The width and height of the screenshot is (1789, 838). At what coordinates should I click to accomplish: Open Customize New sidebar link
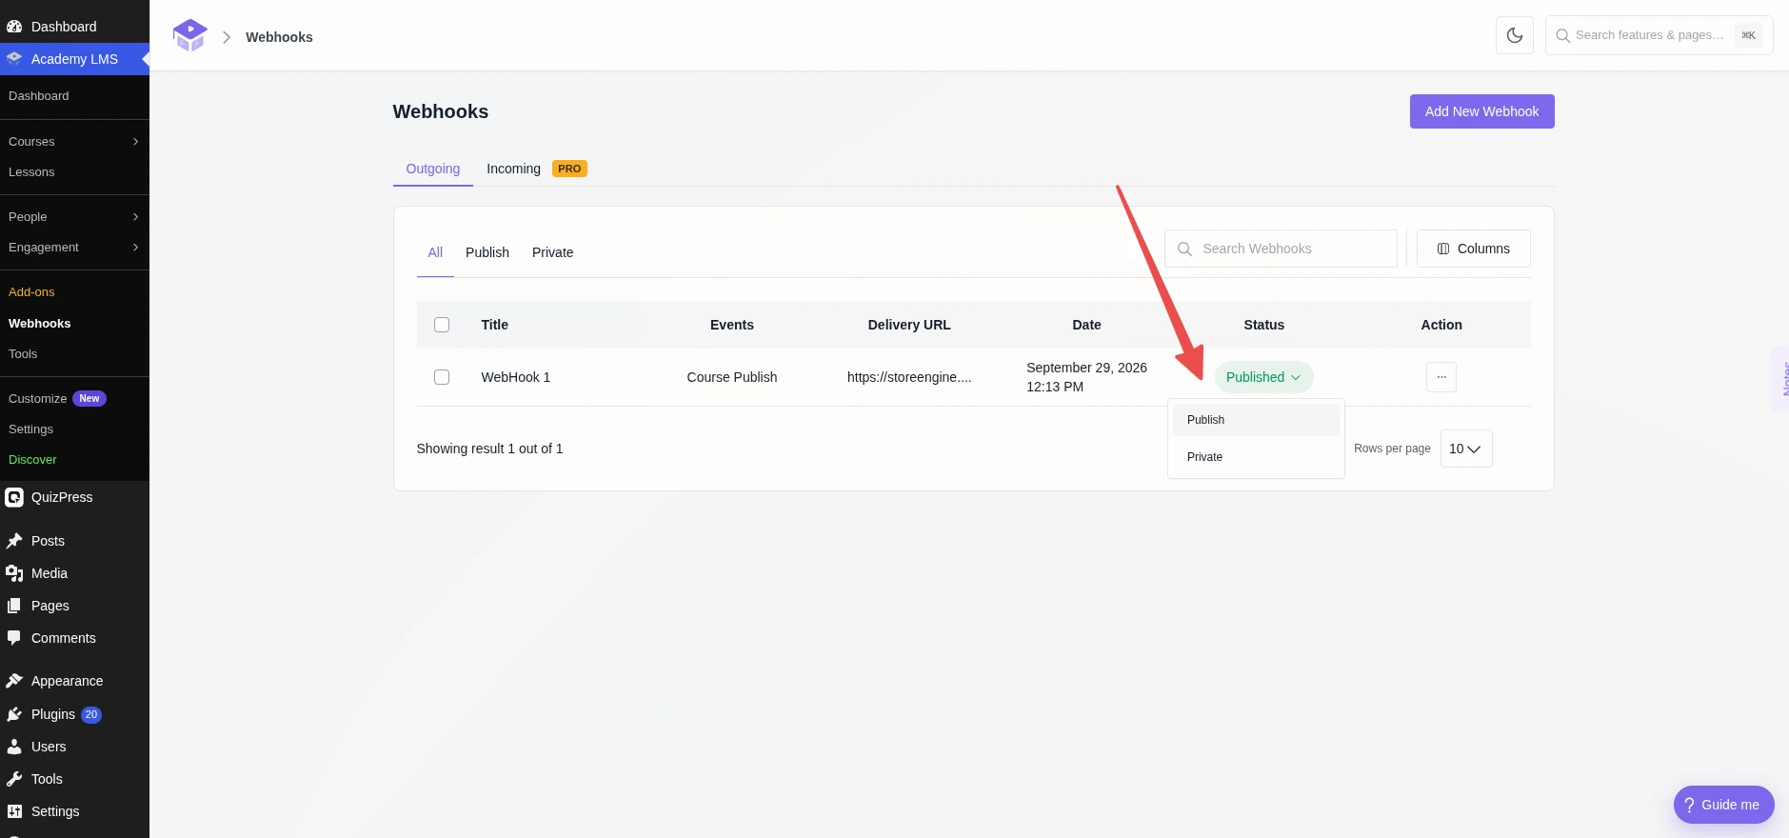pos(57,399)
